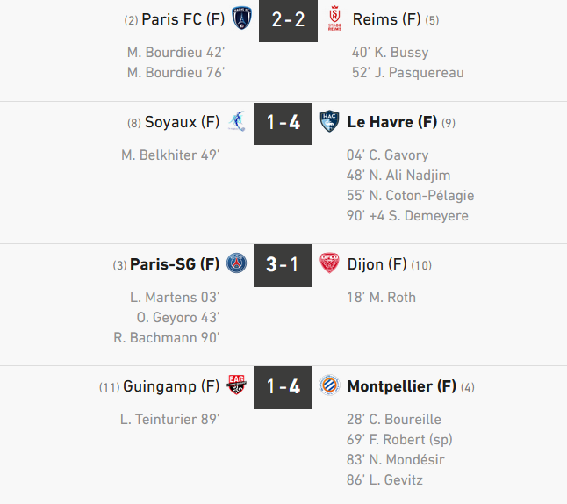Go to the Le Havre (F) team page
The image size is (567, 504).
point(391,123)
